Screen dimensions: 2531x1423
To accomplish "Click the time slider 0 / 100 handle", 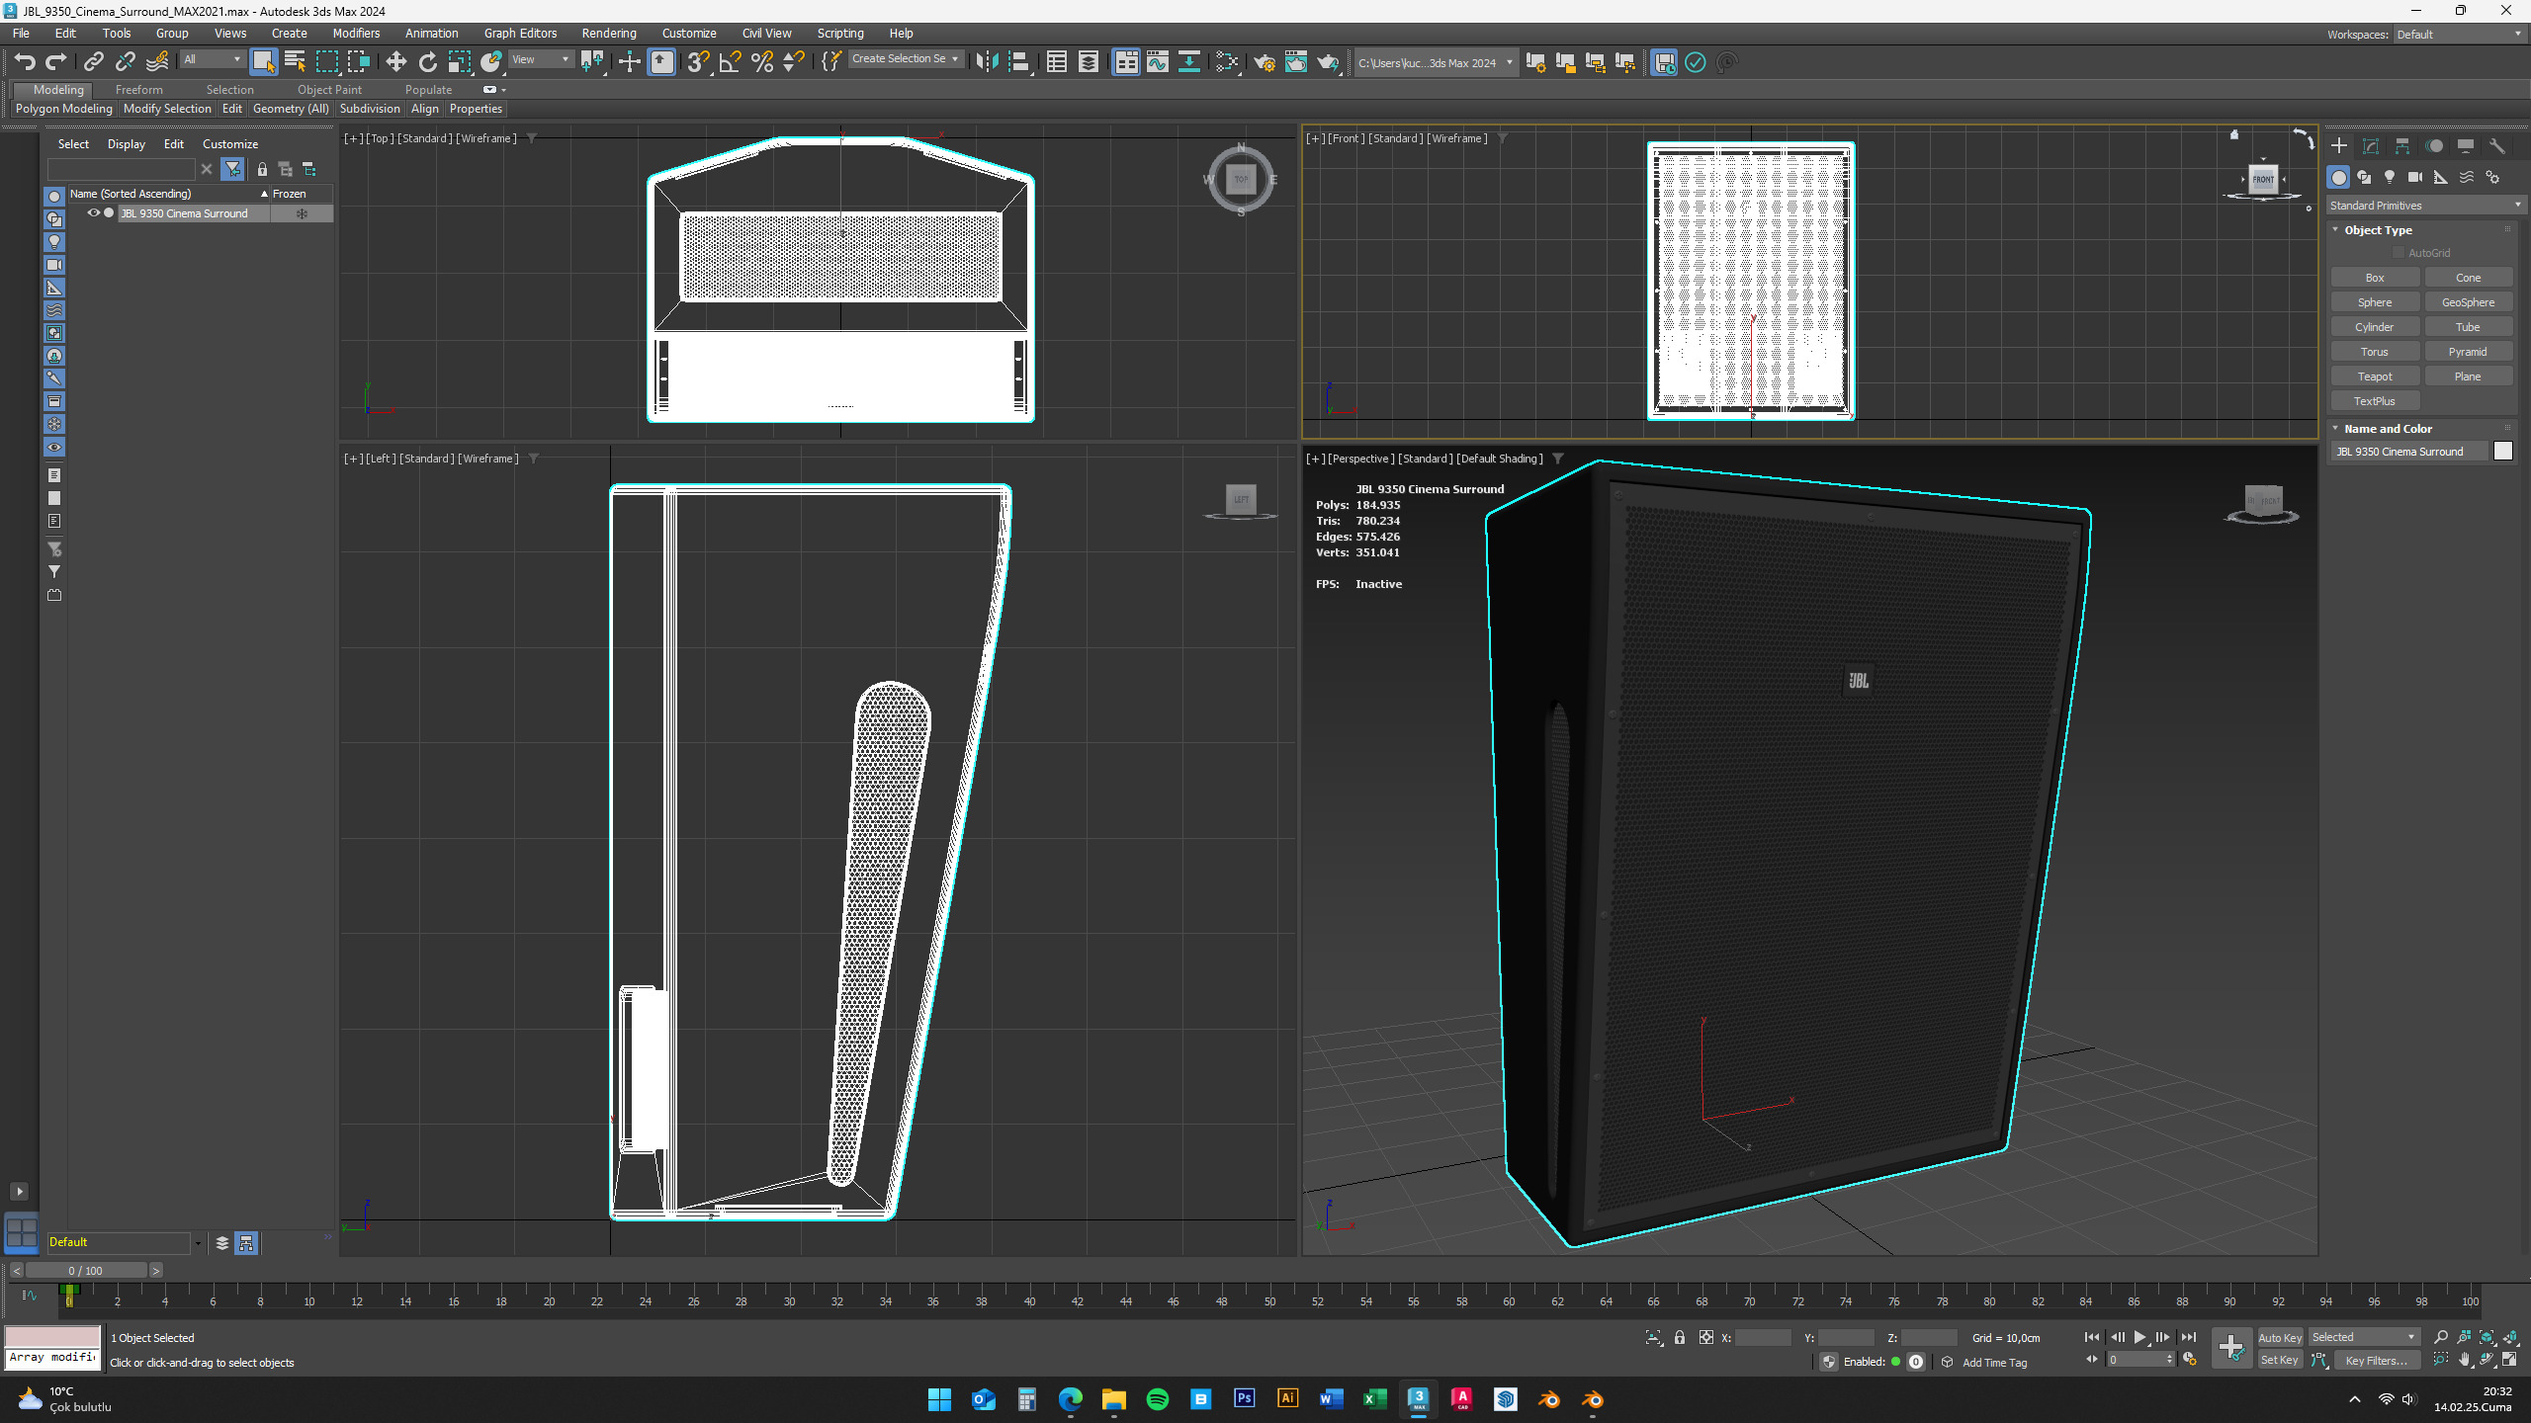I will pyautogui.click(x=86, y=1271).
